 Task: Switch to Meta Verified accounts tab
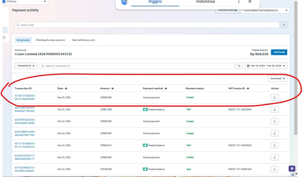(83, 40)
